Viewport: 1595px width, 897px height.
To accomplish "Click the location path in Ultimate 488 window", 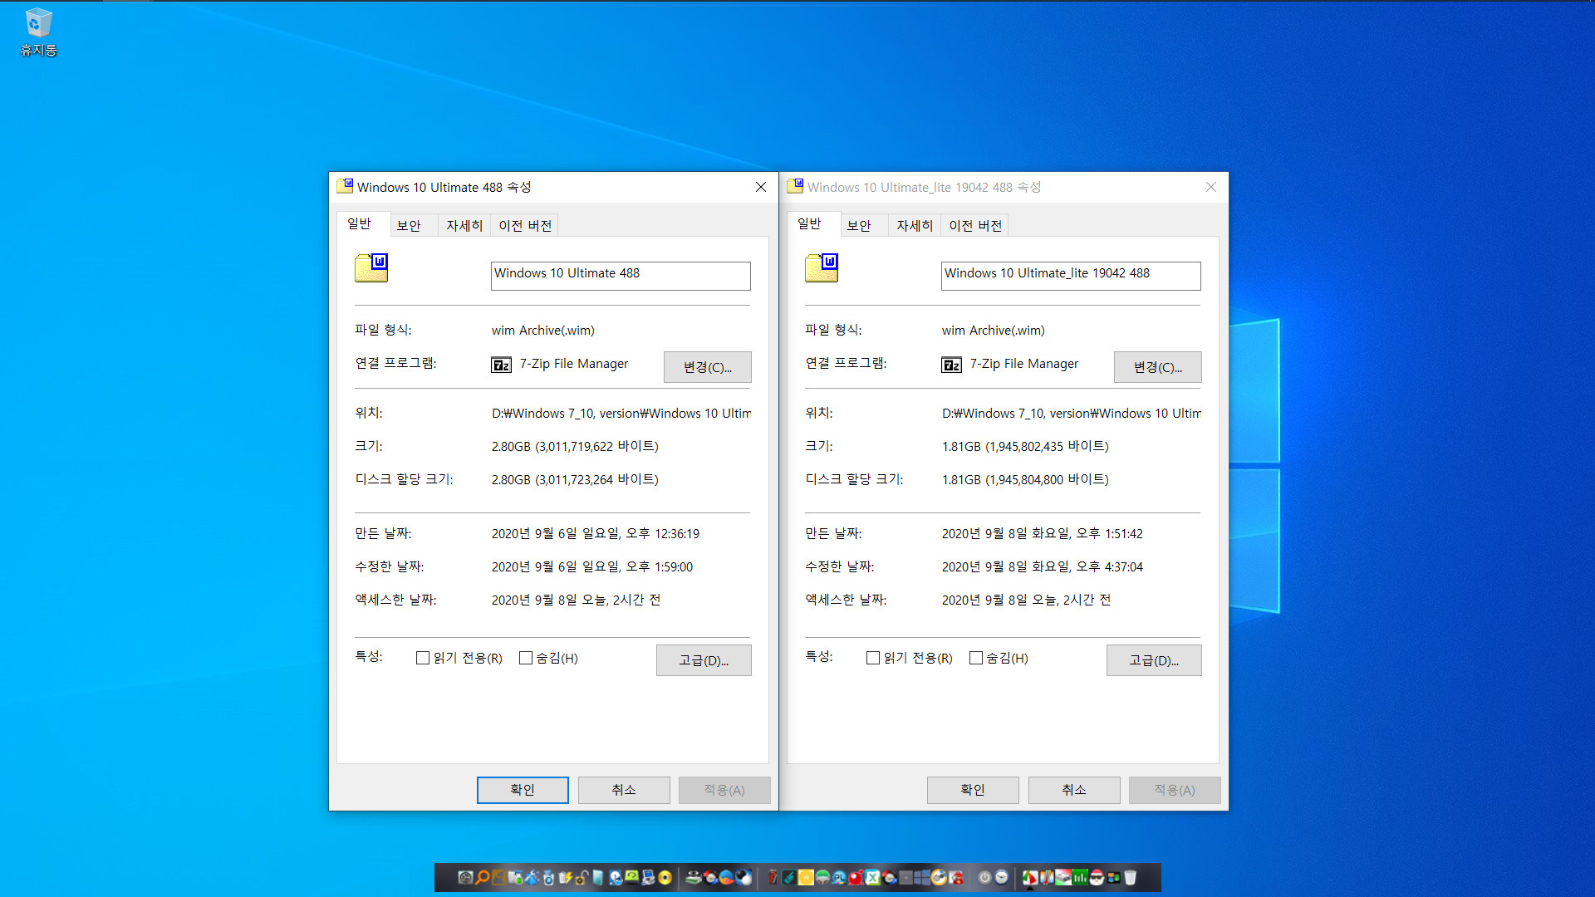I will point(621,414).
